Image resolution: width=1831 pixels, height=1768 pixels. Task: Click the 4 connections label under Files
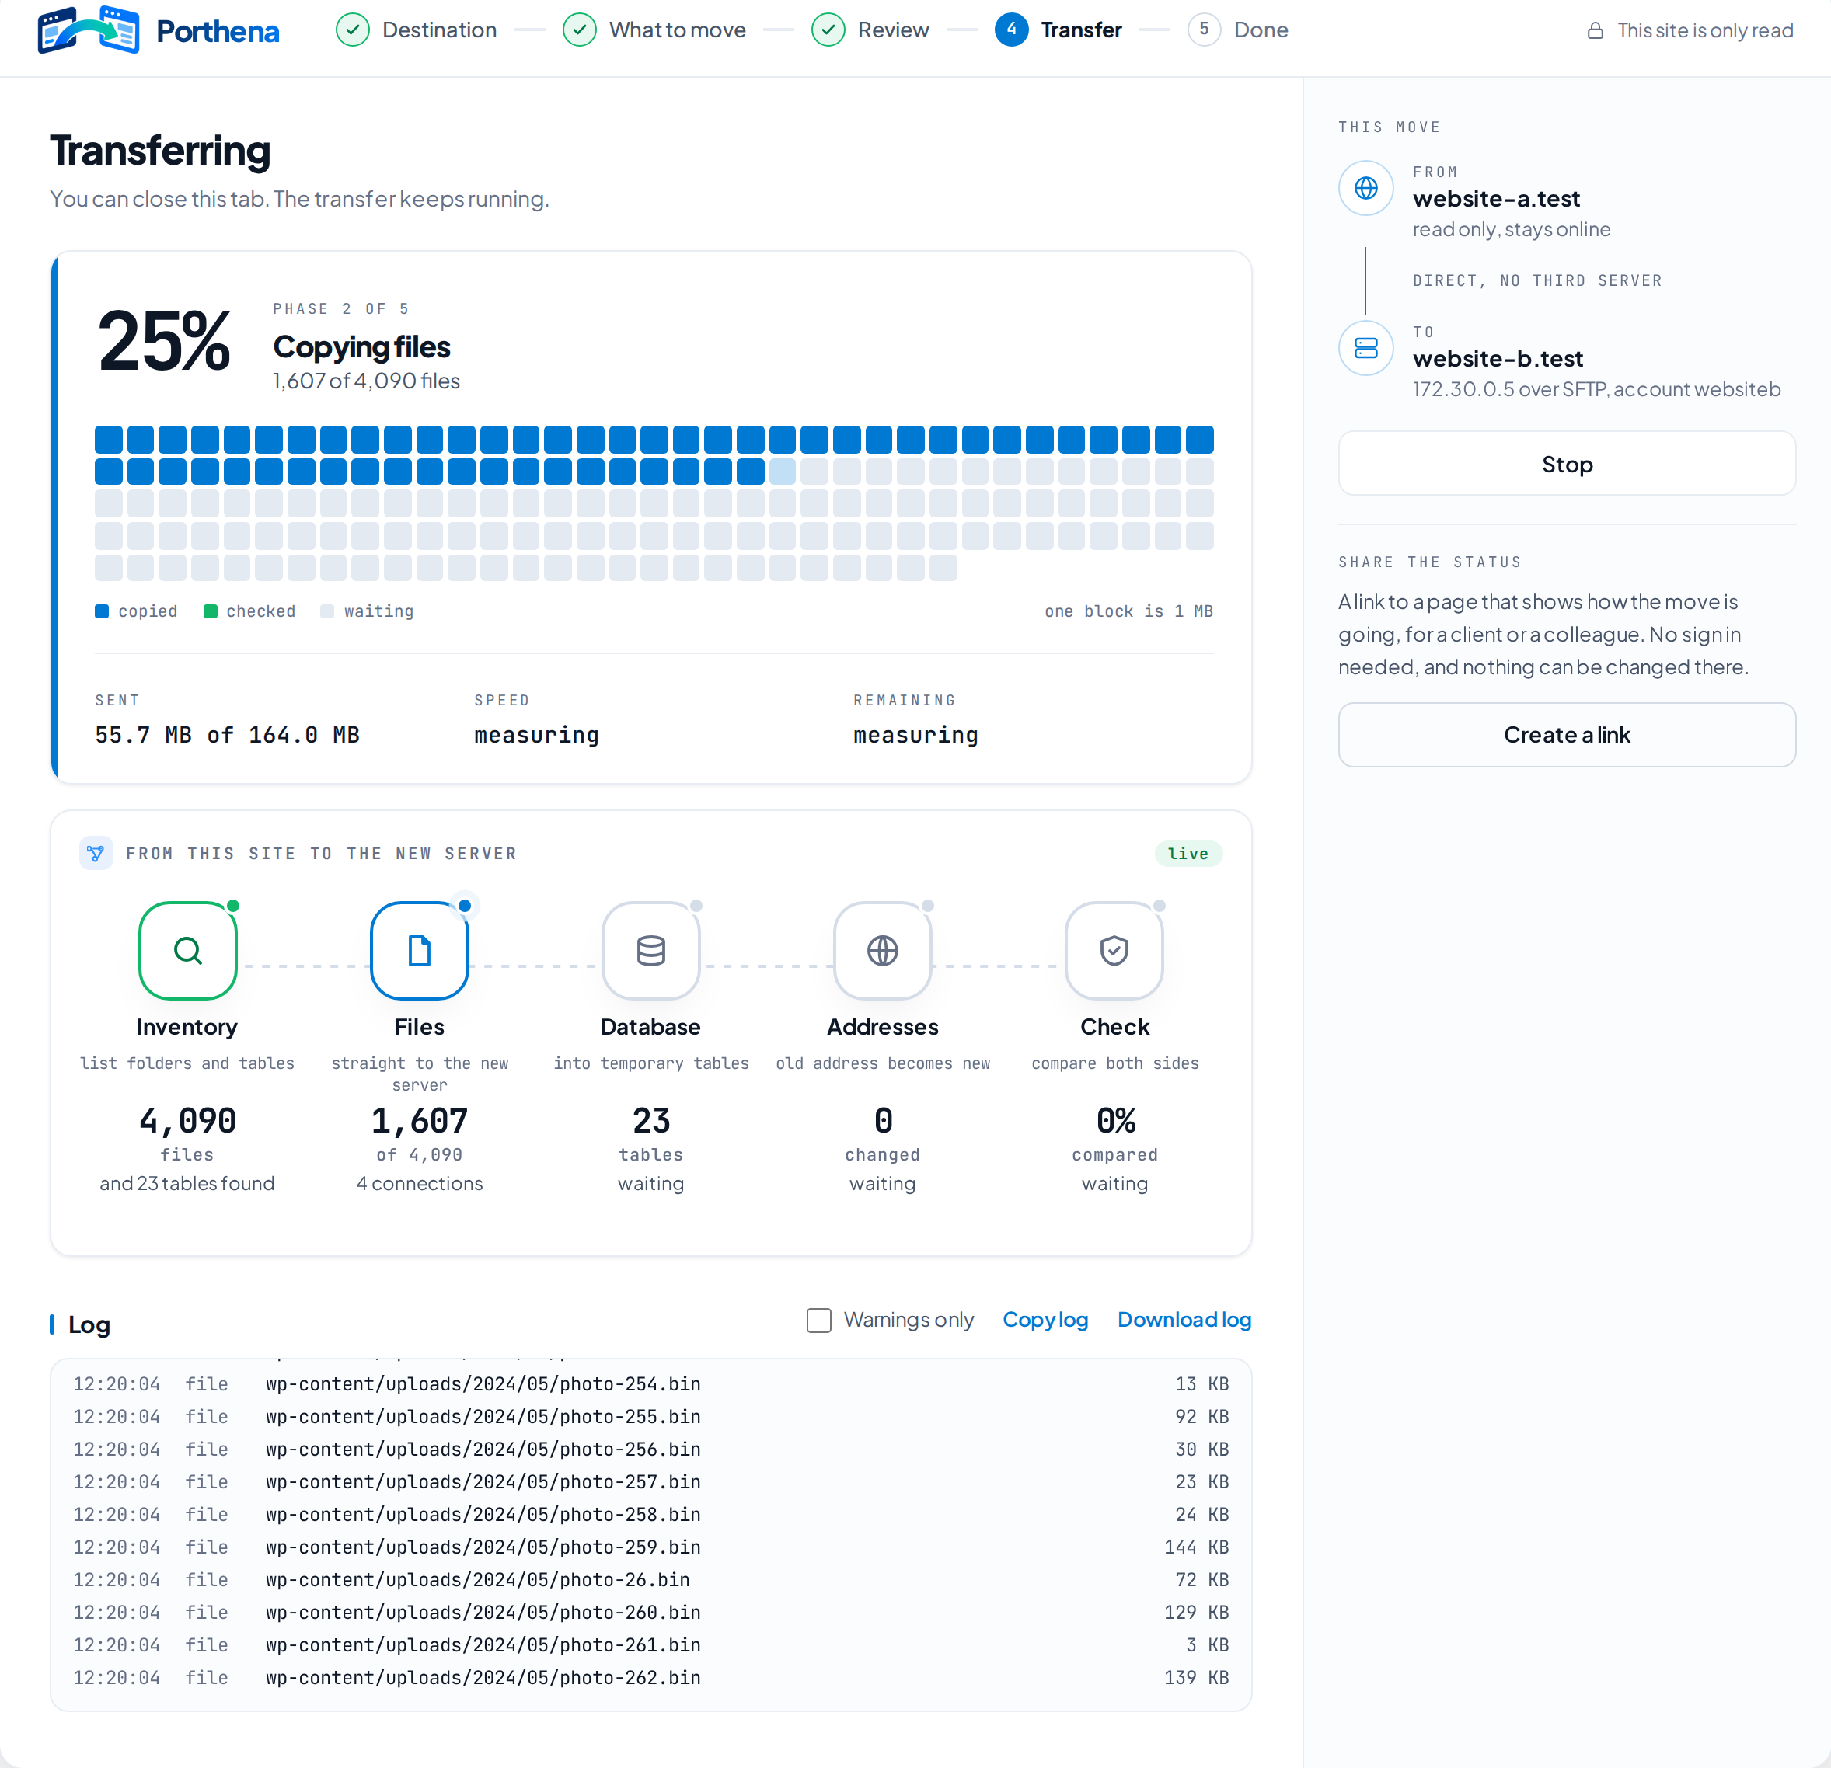420,1182
